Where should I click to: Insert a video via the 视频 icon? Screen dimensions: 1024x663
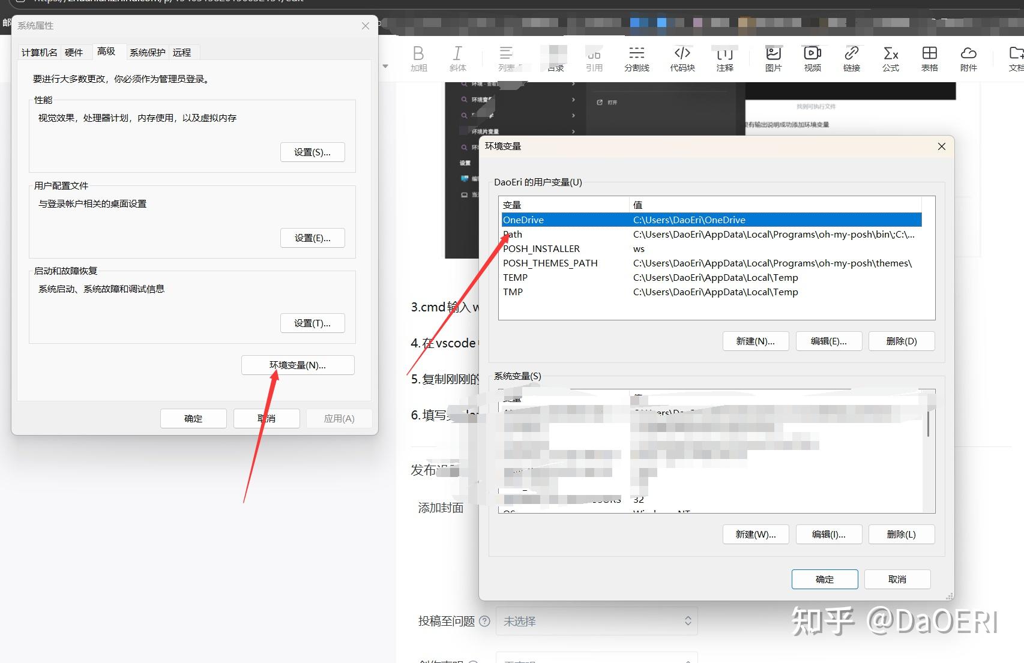coord(812,58)
